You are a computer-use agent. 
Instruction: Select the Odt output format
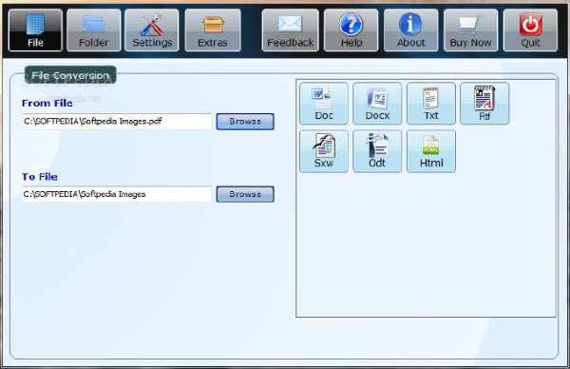click(377, 151)
